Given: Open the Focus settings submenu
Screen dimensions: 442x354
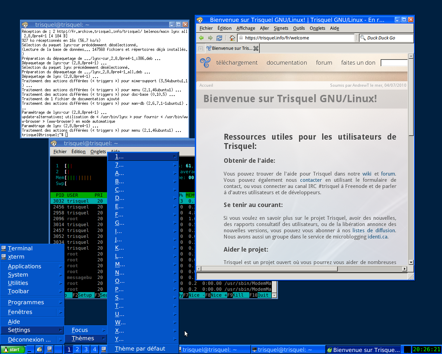Looking at the screenshot, I should (86, 330).
